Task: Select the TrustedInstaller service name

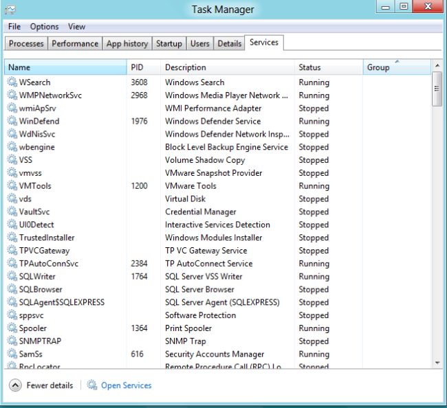Action: point(47,238)
